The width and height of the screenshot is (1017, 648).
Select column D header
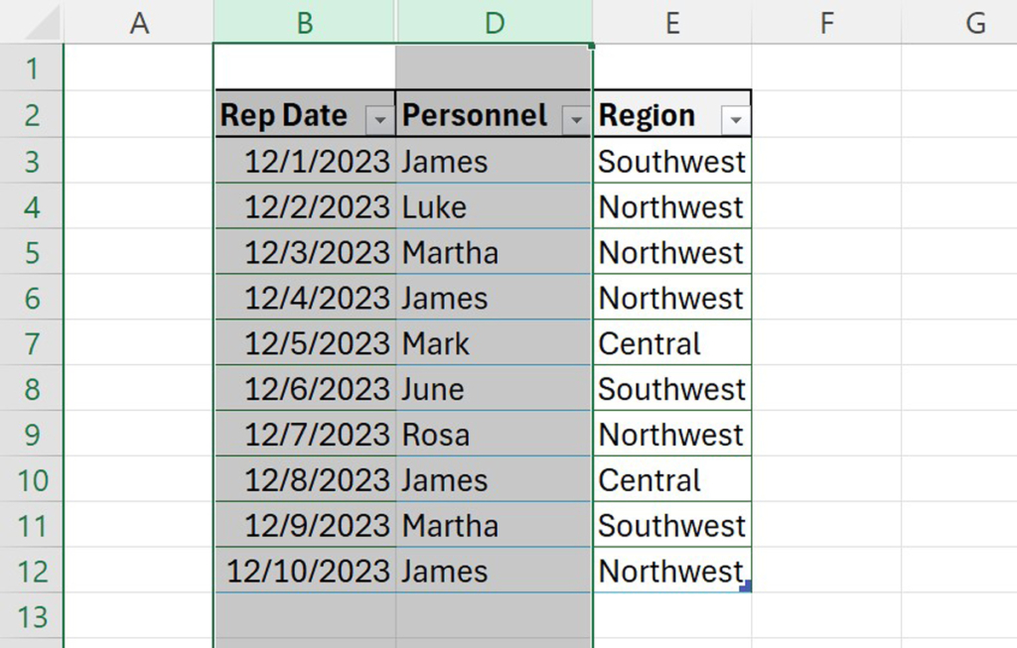[494, 20]
